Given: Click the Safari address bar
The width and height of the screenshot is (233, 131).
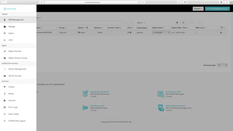Looking at the screenshot, I should [92, 2].
